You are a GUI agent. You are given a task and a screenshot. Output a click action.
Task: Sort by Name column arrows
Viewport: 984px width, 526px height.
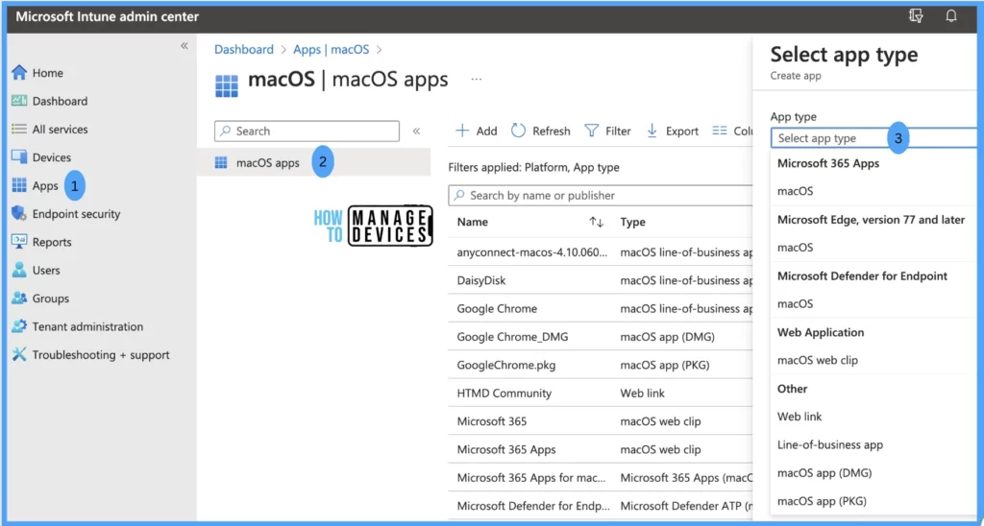click(596, 222)
